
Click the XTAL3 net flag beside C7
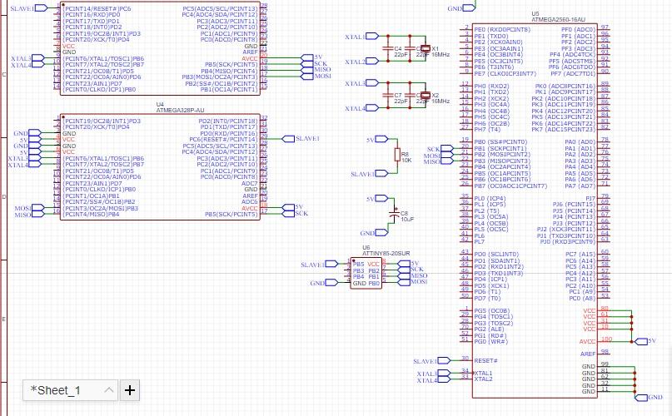[372, 82]
